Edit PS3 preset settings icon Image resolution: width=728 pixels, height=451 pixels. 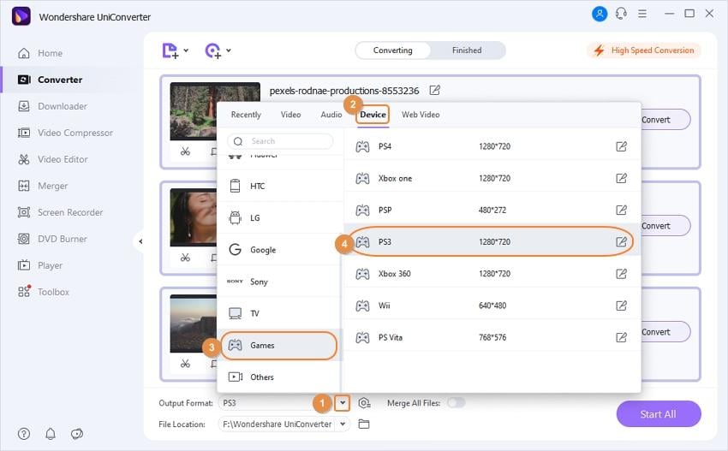(621, 241)
